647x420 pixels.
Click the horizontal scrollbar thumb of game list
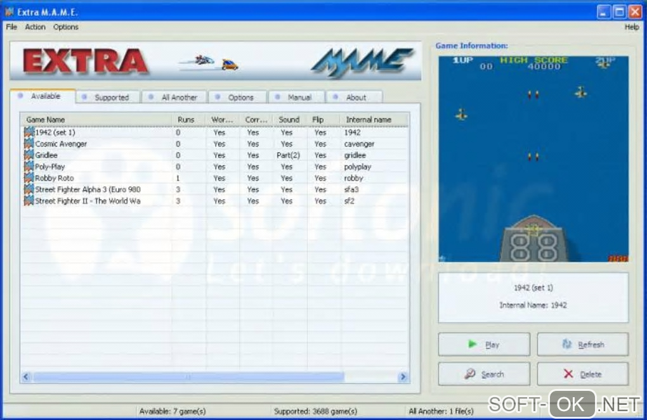pyautogui.click(x=188, y=377)
